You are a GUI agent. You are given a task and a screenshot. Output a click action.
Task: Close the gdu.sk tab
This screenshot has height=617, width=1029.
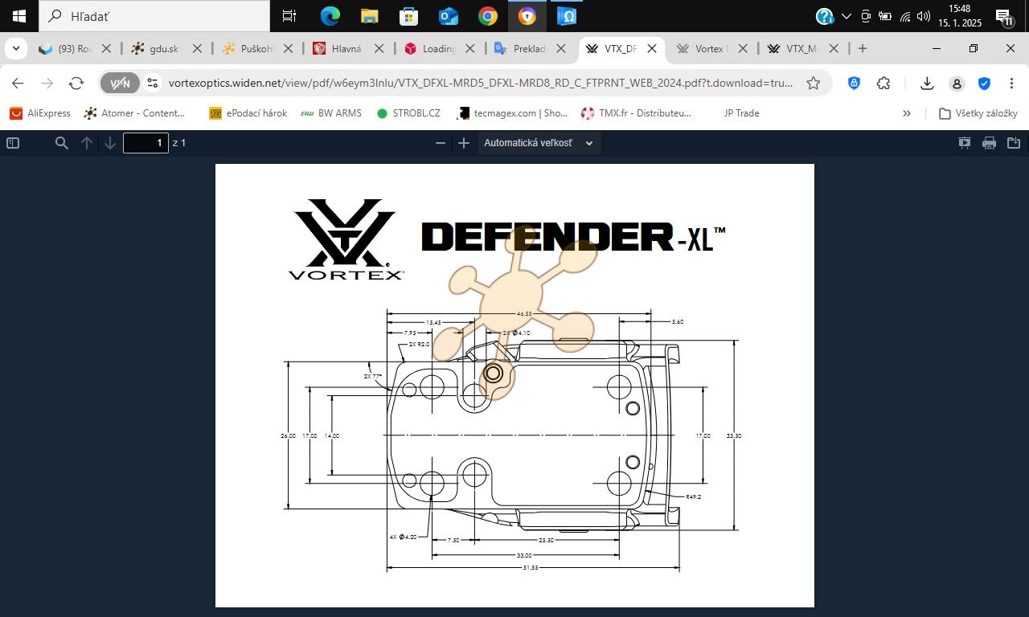coord(197,48)
